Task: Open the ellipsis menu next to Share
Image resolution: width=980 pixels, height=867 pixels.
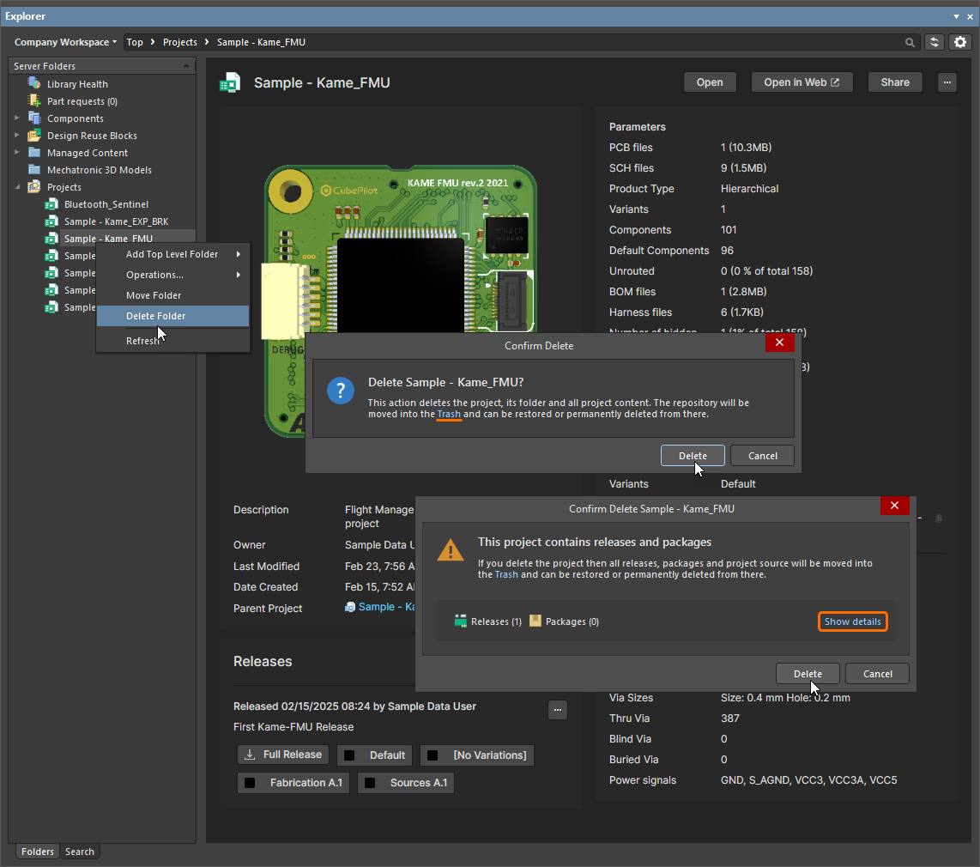Action: coord(947,82)
